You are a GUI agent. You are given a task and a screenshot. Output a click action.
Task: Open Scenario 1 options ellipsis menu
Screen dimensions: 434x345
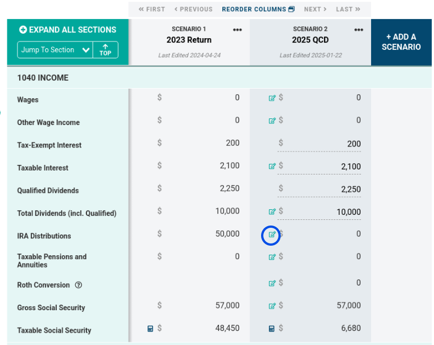pyautogui.click(x=237, y=30)
